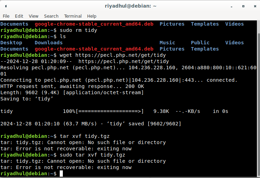This screenshot has width=260, height=178.
Task: Open the Help menu
Action: (x=92, y=16)
